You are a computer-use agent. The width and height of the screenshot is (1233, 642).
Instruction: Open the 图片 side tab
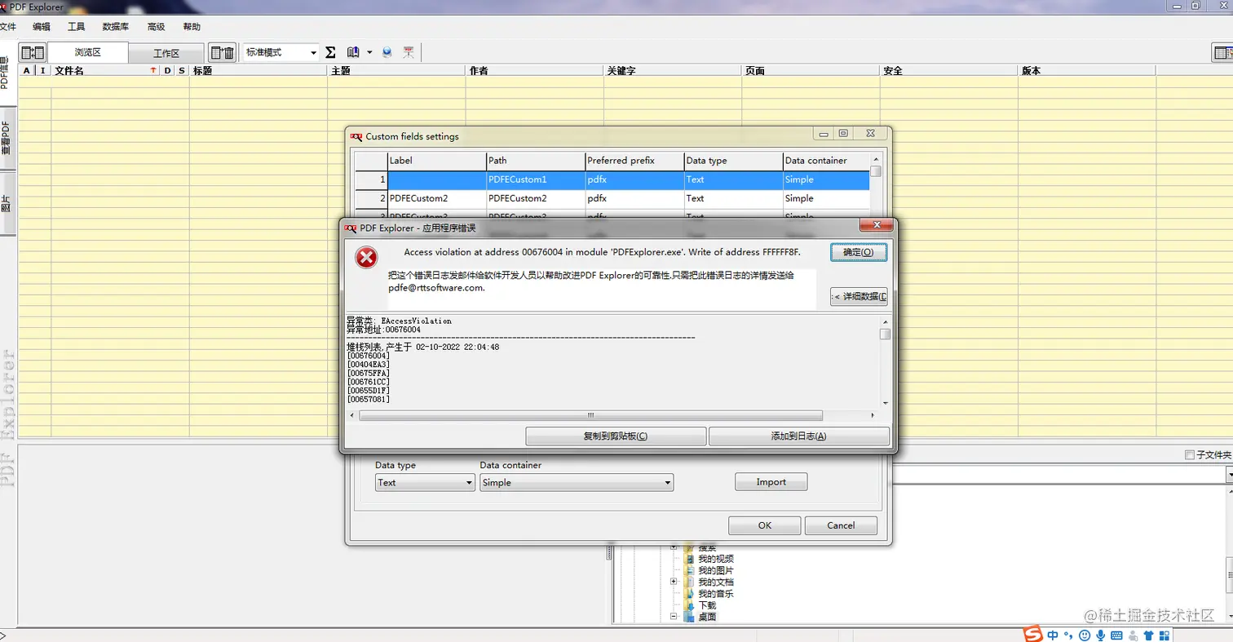click(7, 203)
